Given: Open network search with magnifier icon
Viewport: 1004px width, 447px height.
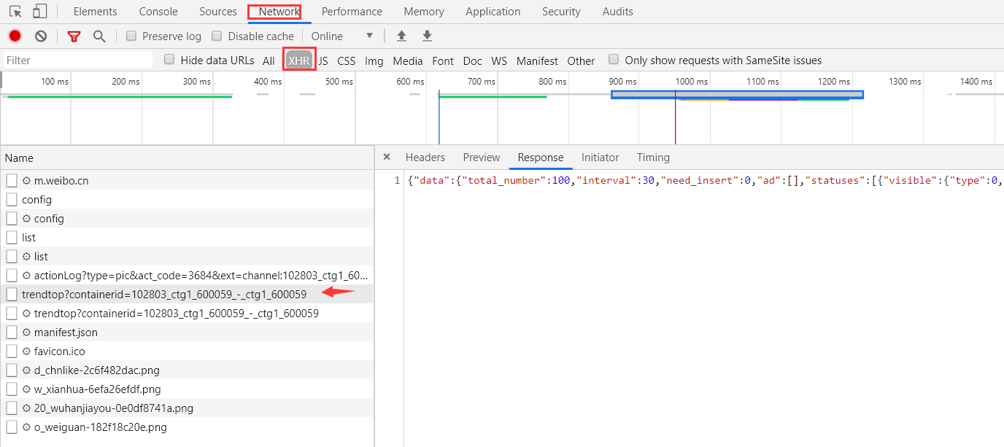Looking at the screenshot, I should coord(99,36).
